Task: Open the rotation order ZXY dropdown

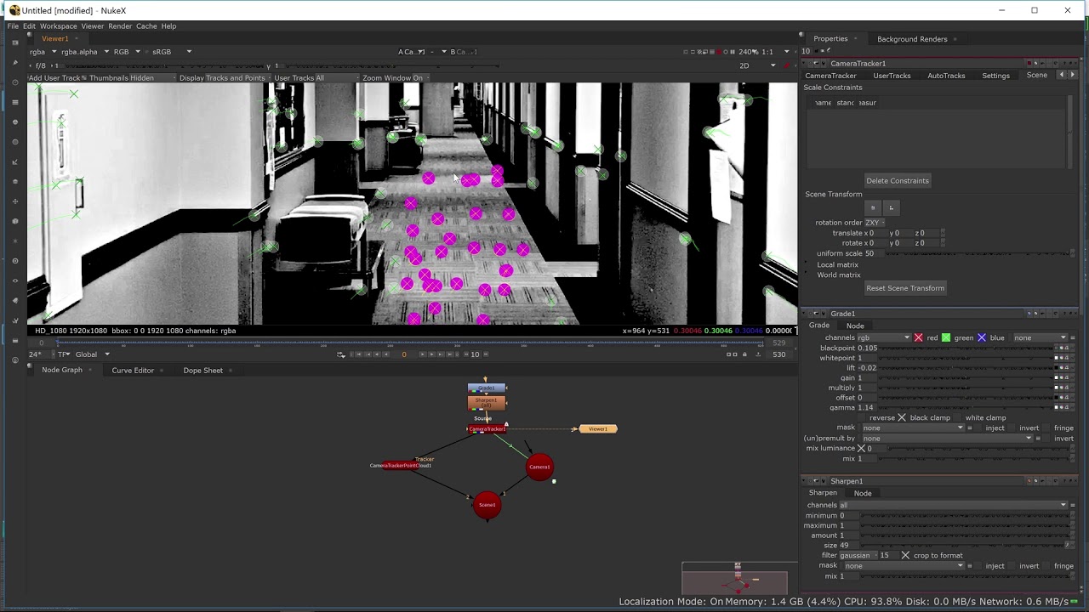Action: point(875,223)
